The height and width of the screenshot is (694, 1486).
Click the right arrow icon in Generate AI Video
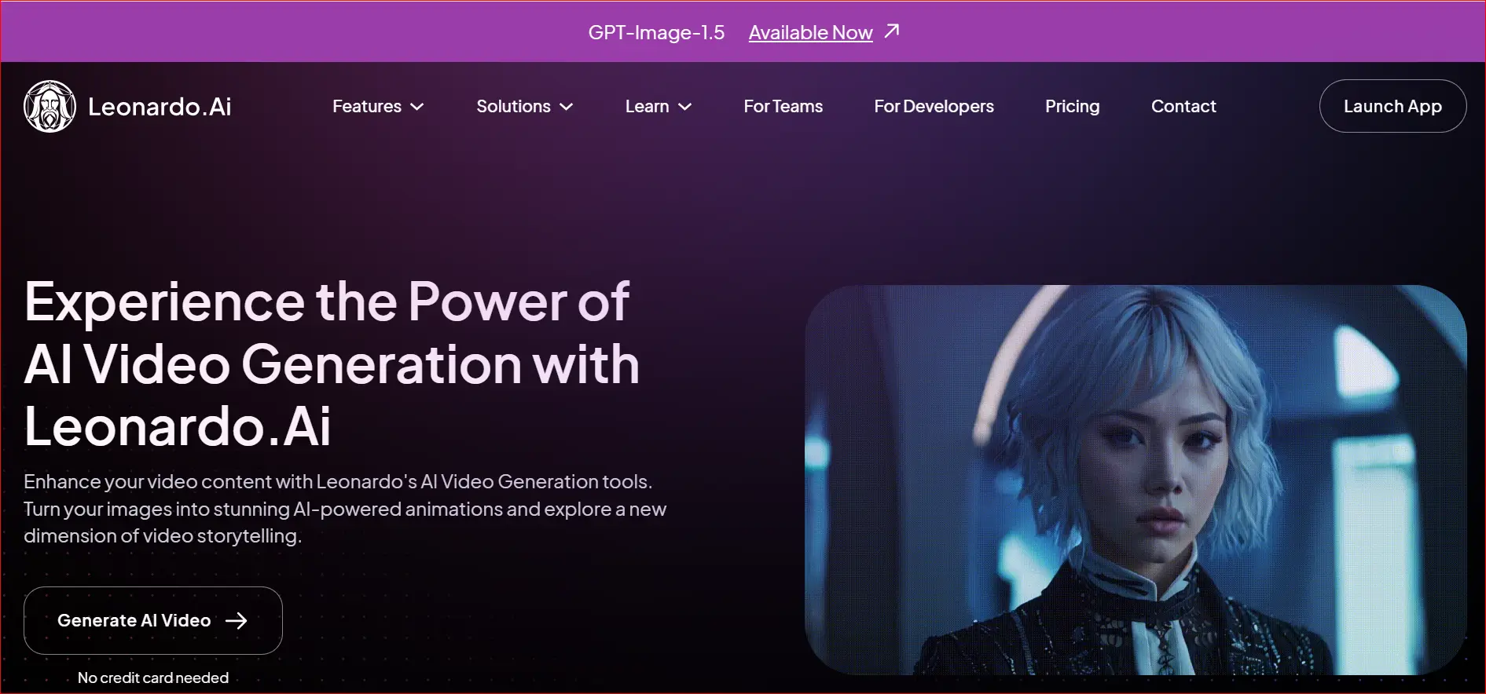tap(236, 621)
